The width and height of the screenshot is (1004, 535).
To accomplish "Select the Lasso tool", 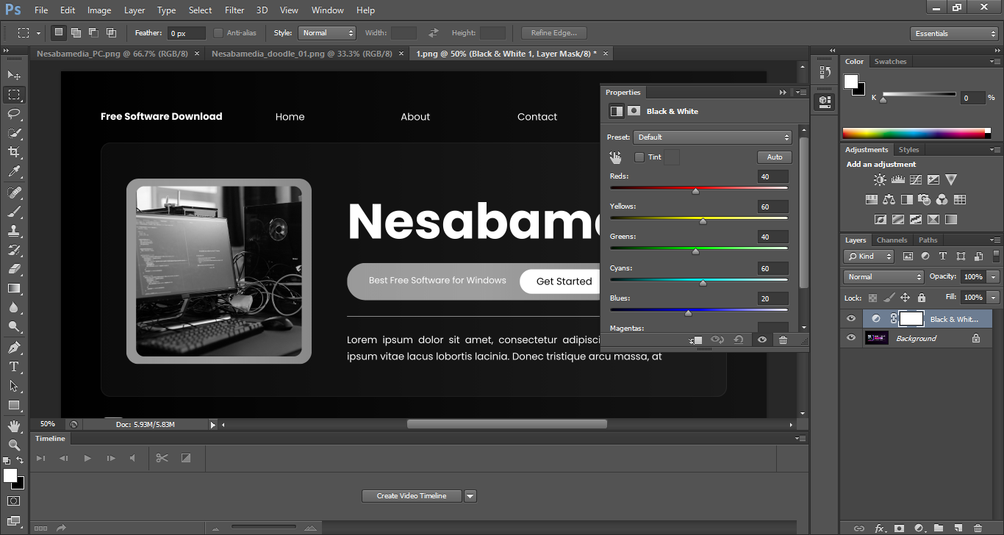I will click(14, 113).
